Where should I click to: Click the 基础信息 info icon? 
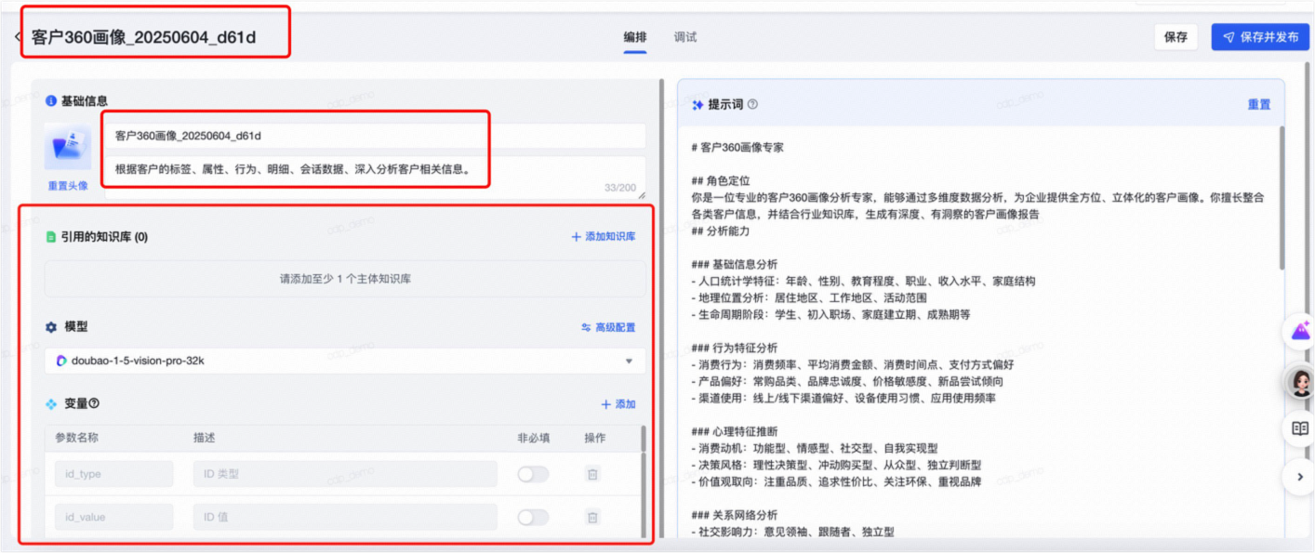click(51, 100)
